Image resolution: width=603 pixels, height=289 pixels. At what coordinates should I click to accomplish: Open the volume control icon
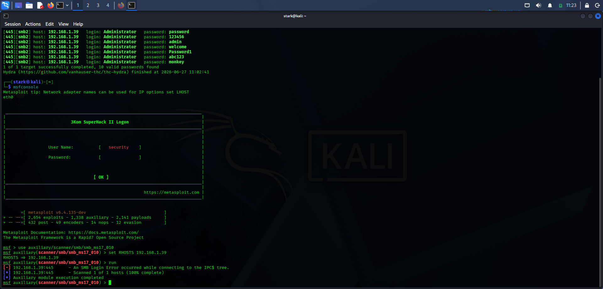click(538, 5)
